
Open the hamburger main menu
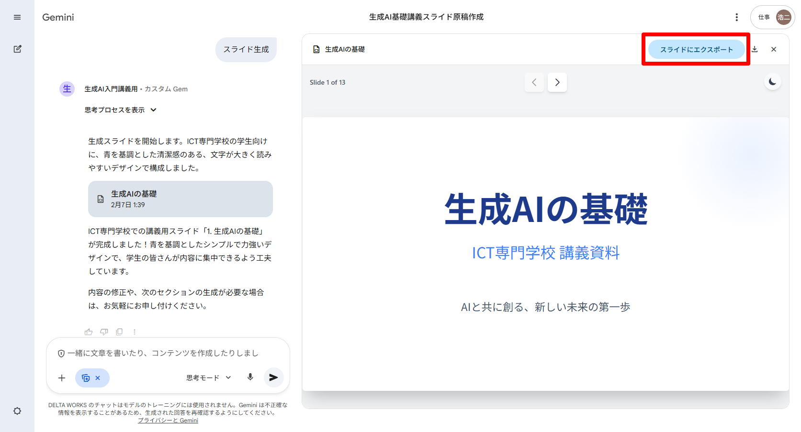point(17,17)
